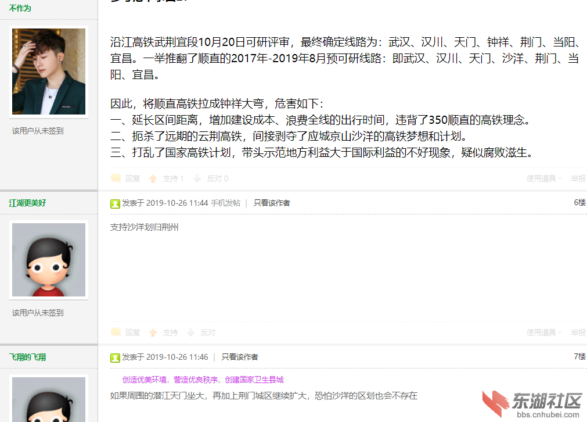
Task: Click the timestamp 发表于 2019-10-26 11:46
Action: click(x=165, y=357)
